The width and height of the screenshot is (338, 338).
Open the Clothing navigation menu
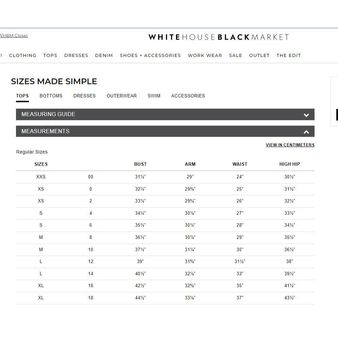[22, 55]
